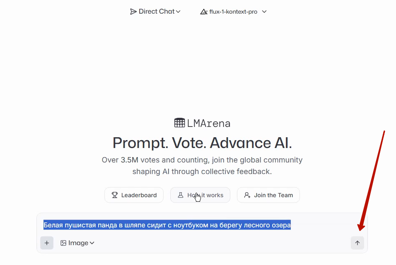Expand the Image mode chevron
Screen dimensions: 396x265
[x=92, y=243]
